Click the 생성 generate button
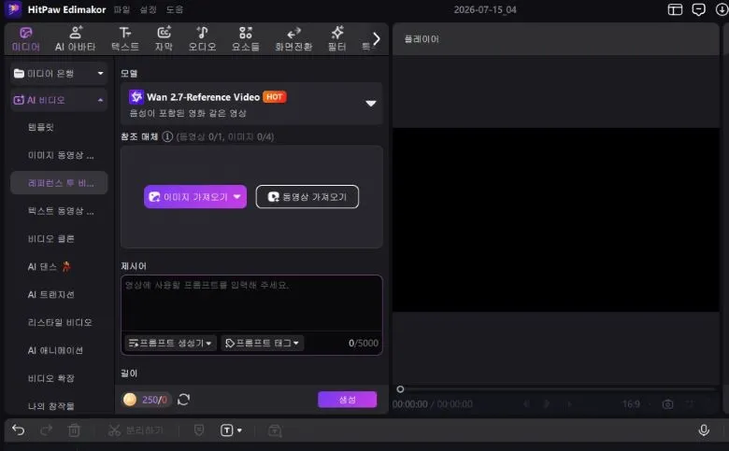The height and width of the screenshot is (451, 729). 348,400
